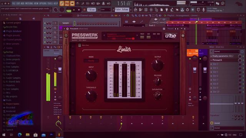The width and height of the screenshot is (246, 138).
Task: Open the pattern selector dropdown
Action: [x=122, y=10]
